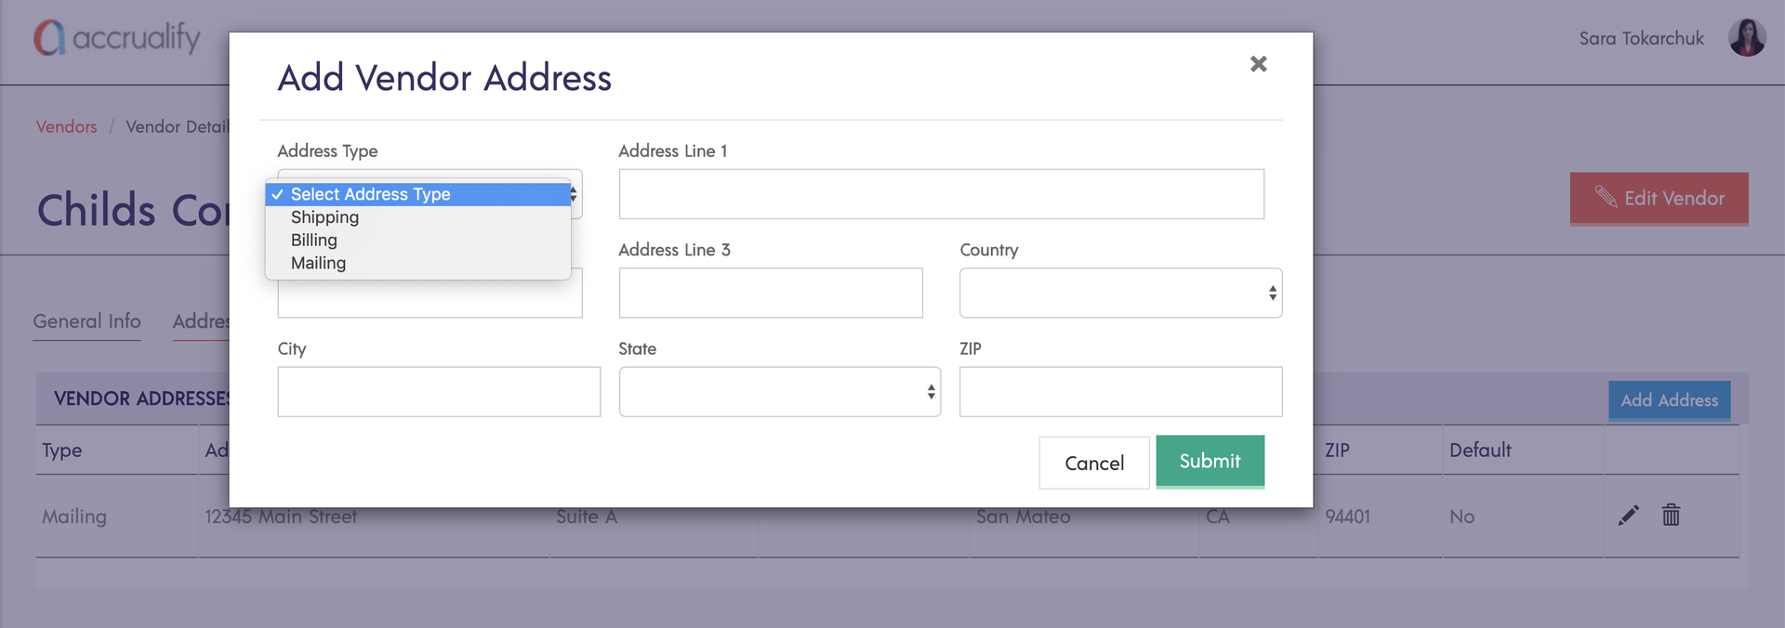Close the Add Vendor Address dialog
The width and height of the screenshot is (1785, 628).
pyautogui.click(x=1258, y=64)
